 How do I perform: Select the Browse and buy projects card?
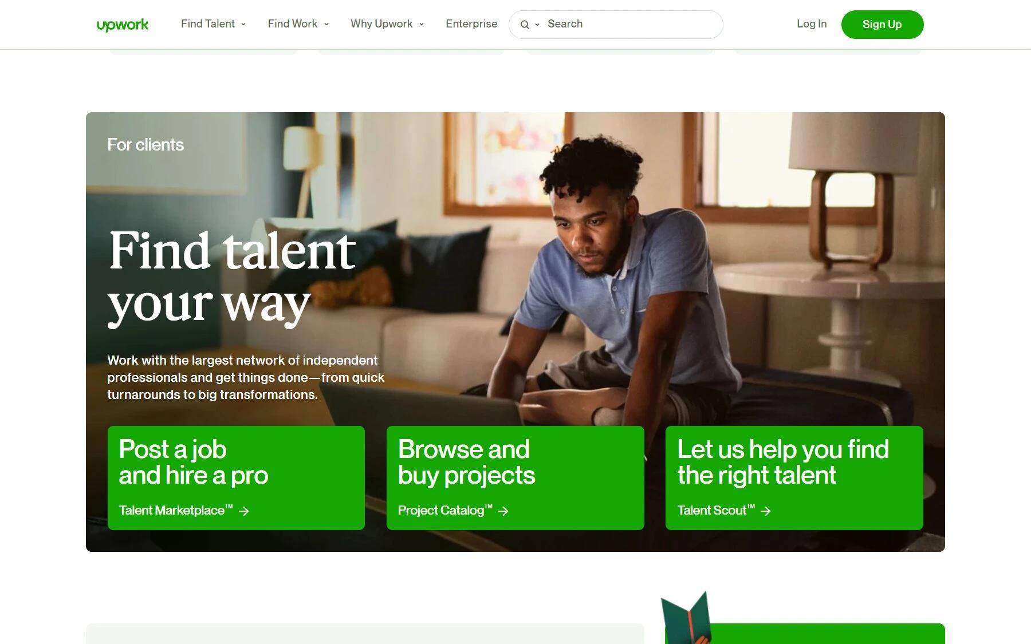click(x=515, y=478)
